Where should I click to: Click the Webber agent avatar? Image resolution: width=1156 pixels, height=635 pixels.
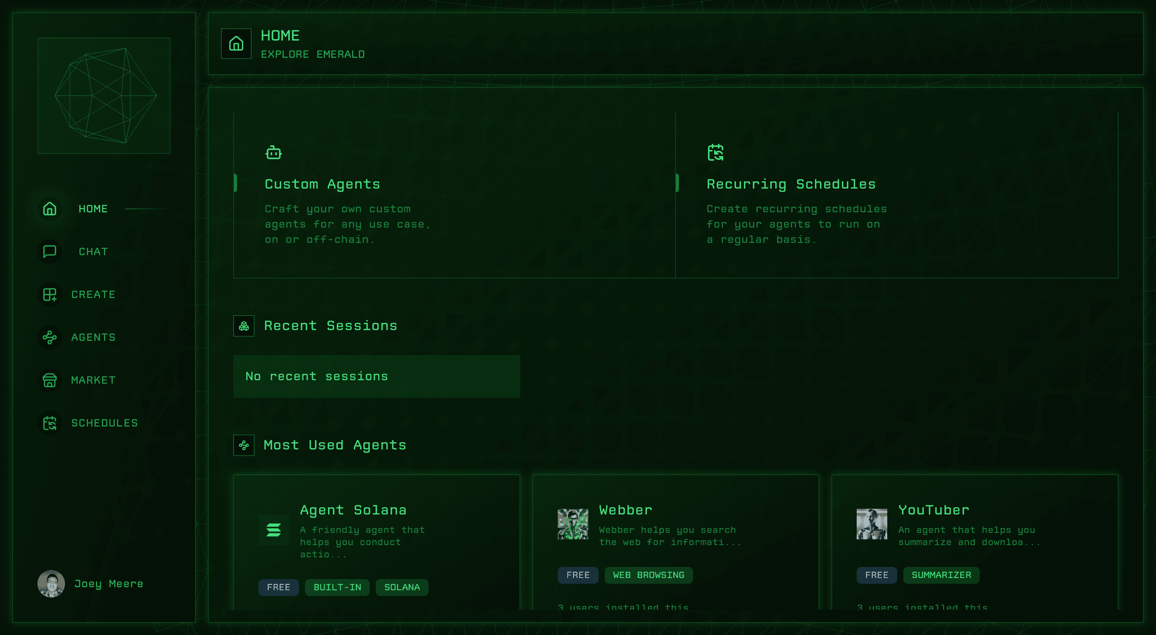coord(573,524)
